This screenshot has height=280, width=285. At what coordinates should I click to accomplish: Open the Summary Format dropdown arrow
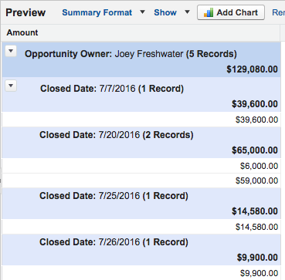click(142, 12)
